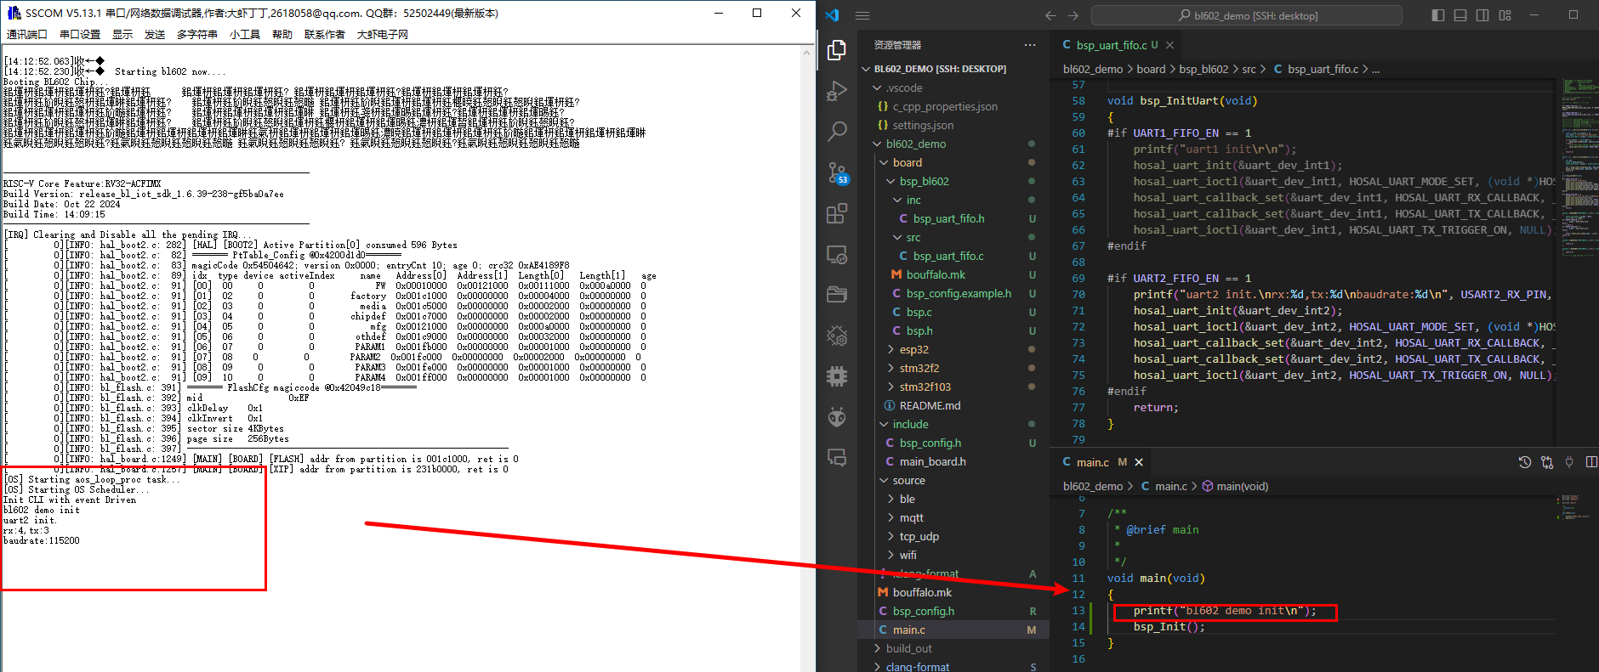
Task: Open README.md in the file tree
Action: coord(930,405)
